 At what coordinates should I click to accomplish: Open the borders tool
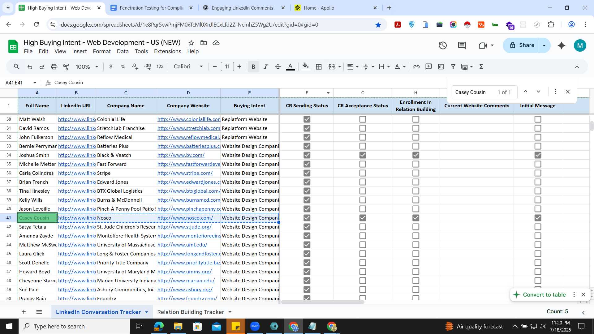(x=319, y=66)
